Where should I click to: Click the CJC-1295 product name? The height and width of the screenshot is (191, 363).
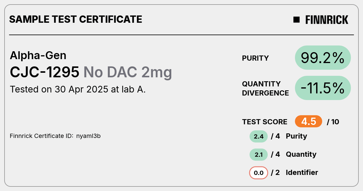tap(45, 72)
